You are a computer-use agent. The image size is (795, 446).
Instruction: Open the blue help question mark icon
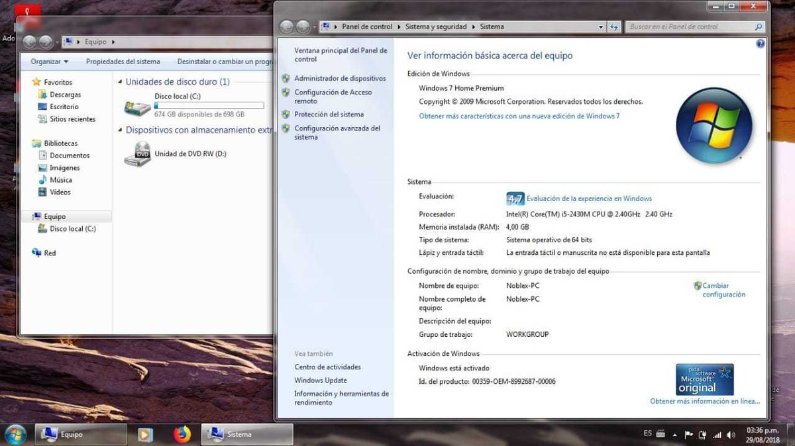tap(760, 44)
